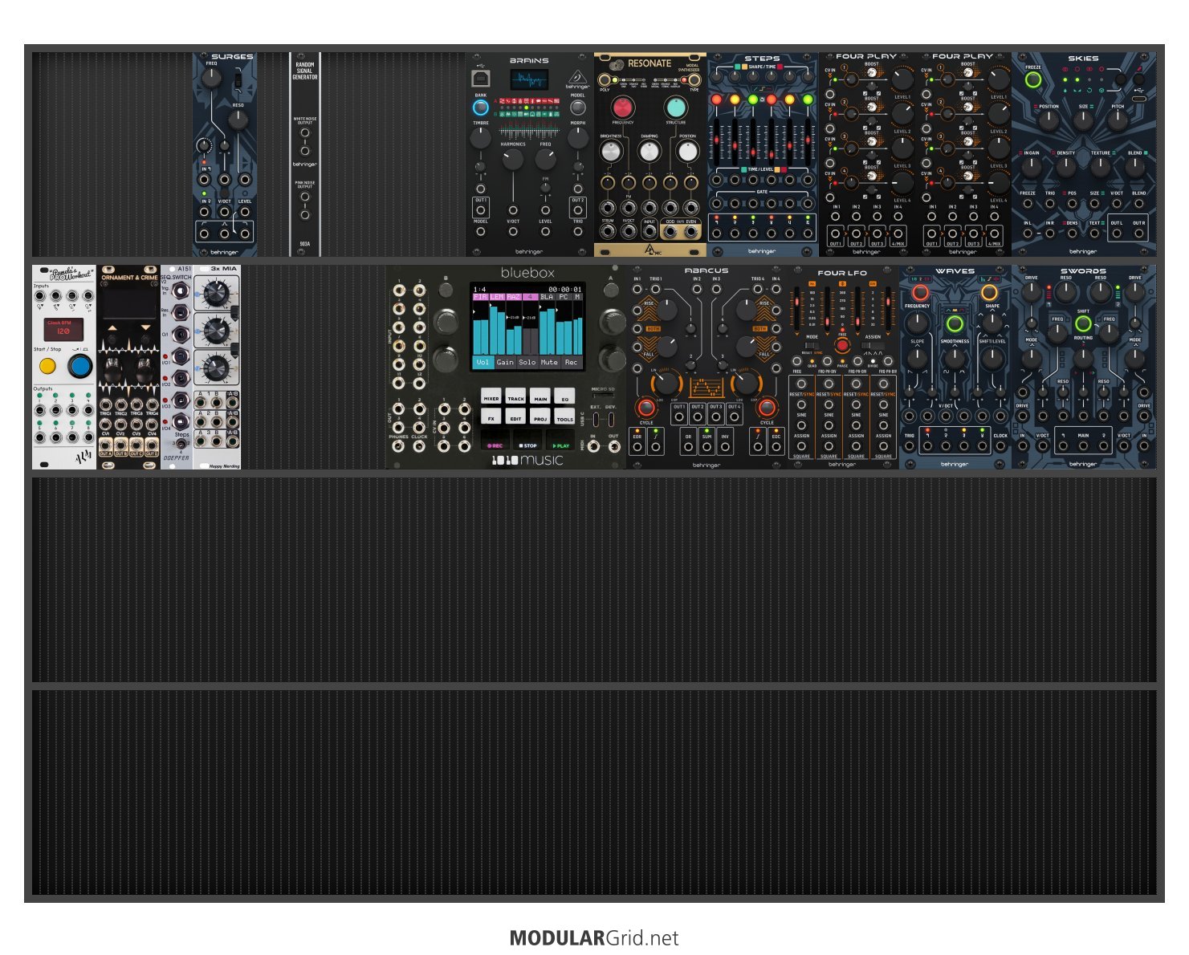Click the bluebox B button
Image resolution: width=1189 pixels, height=955 pixels.
click(x=446, y=291)
